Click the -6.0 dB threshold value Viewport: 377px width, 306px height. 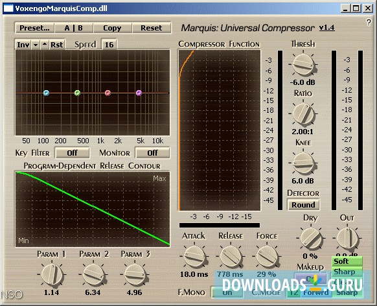point(303,82)
